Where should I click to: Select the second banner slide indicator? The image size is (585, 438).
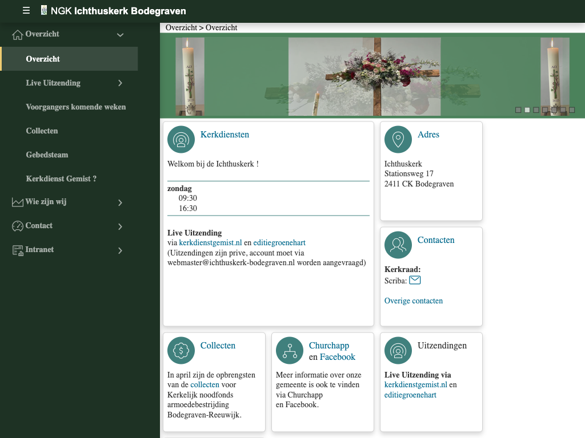pyautogui.click(x=527, y=110)
